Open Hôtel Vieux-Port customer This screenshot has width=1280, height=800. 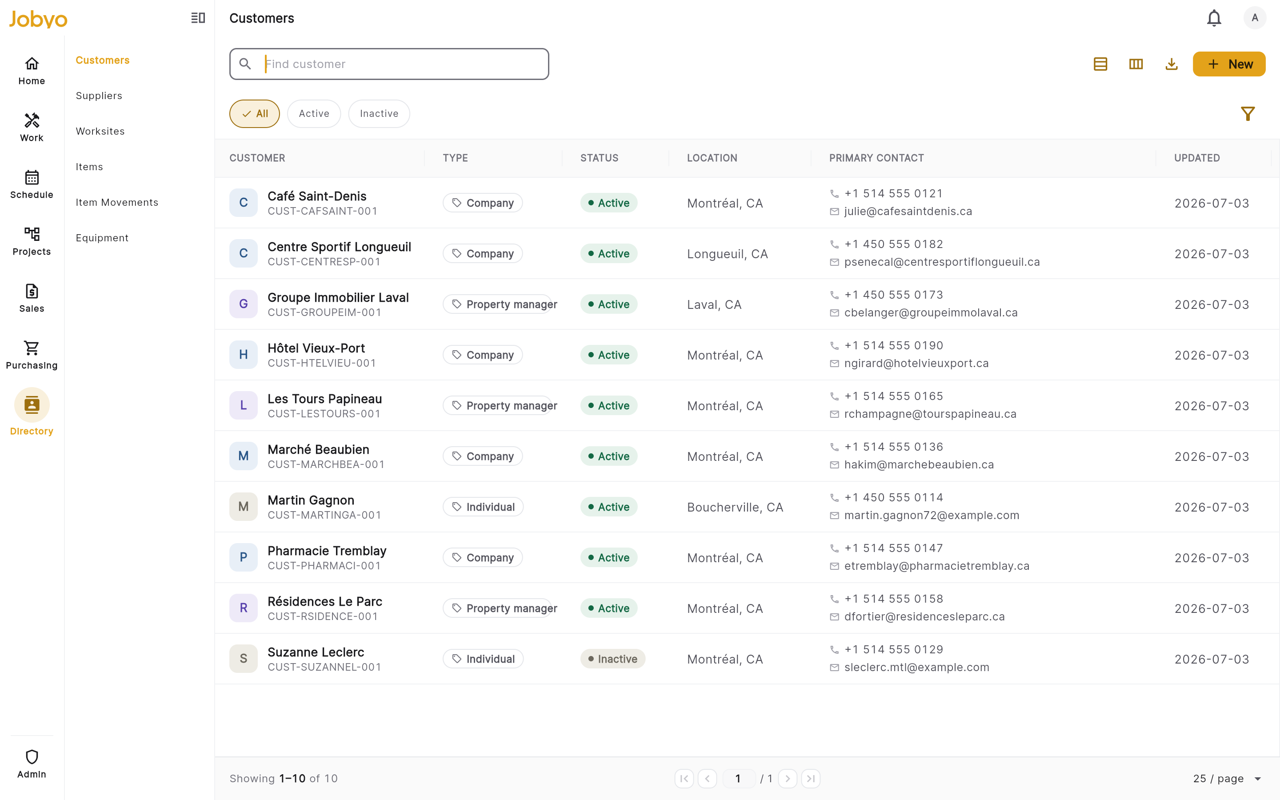tap(316, 348)
